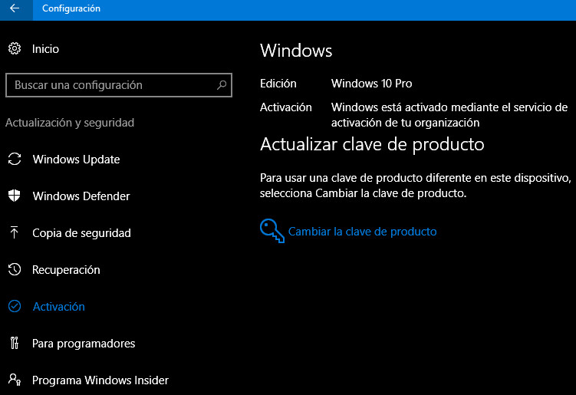Click the Para programadores tools icon
Screen dimensions: 576x395
click(15, 344)
